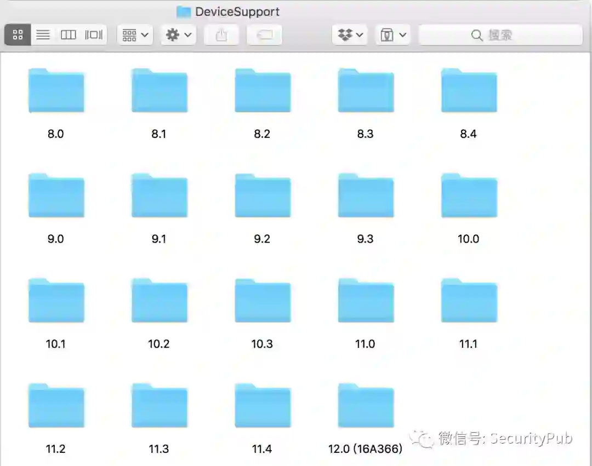Click the folder name label 11.1
592x466 pixels.
(x=468, y=344)
